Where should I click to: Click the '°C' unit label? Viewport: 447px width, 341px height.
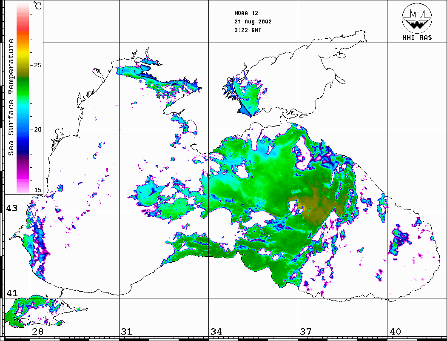[x=37, y=6]
